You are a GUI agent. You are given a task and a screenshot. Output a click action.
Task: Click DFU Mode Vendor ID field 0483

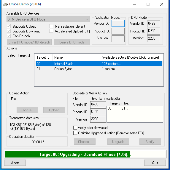(154, 24)
